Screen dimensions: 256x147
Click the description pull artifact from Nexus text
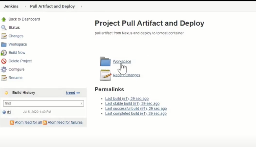click(139, 33)
